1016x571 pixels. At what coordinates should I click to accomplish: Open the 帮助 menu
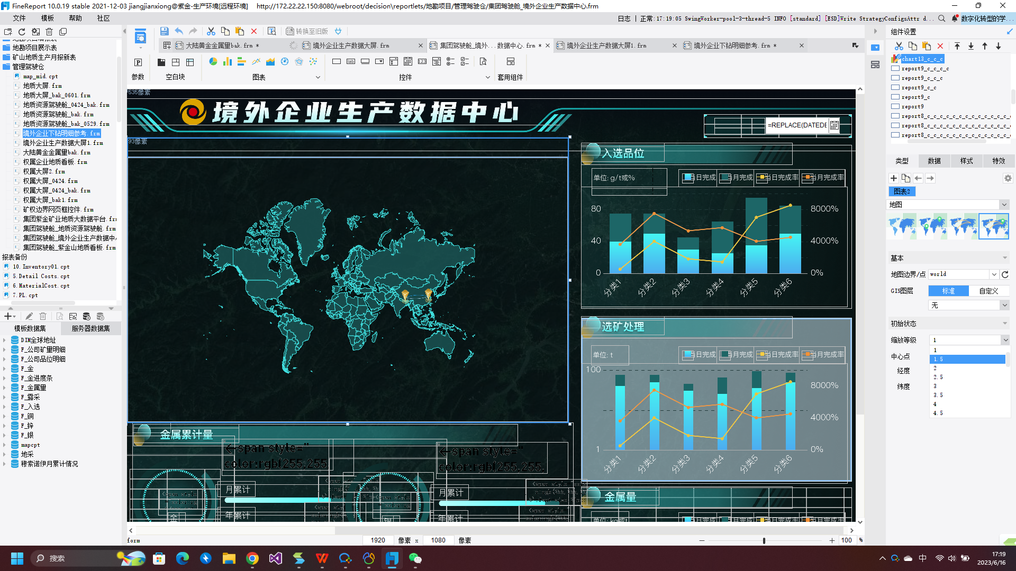click(75, 18)
